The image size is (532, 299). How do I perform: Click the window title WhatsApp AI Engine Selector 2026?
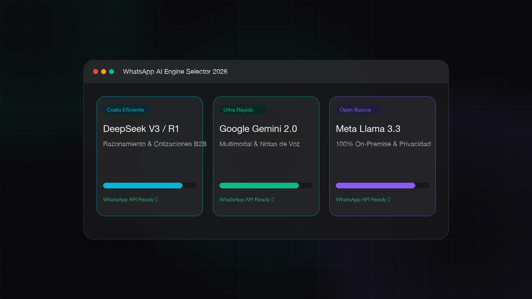pyautogui.click(x=175, y=71)
